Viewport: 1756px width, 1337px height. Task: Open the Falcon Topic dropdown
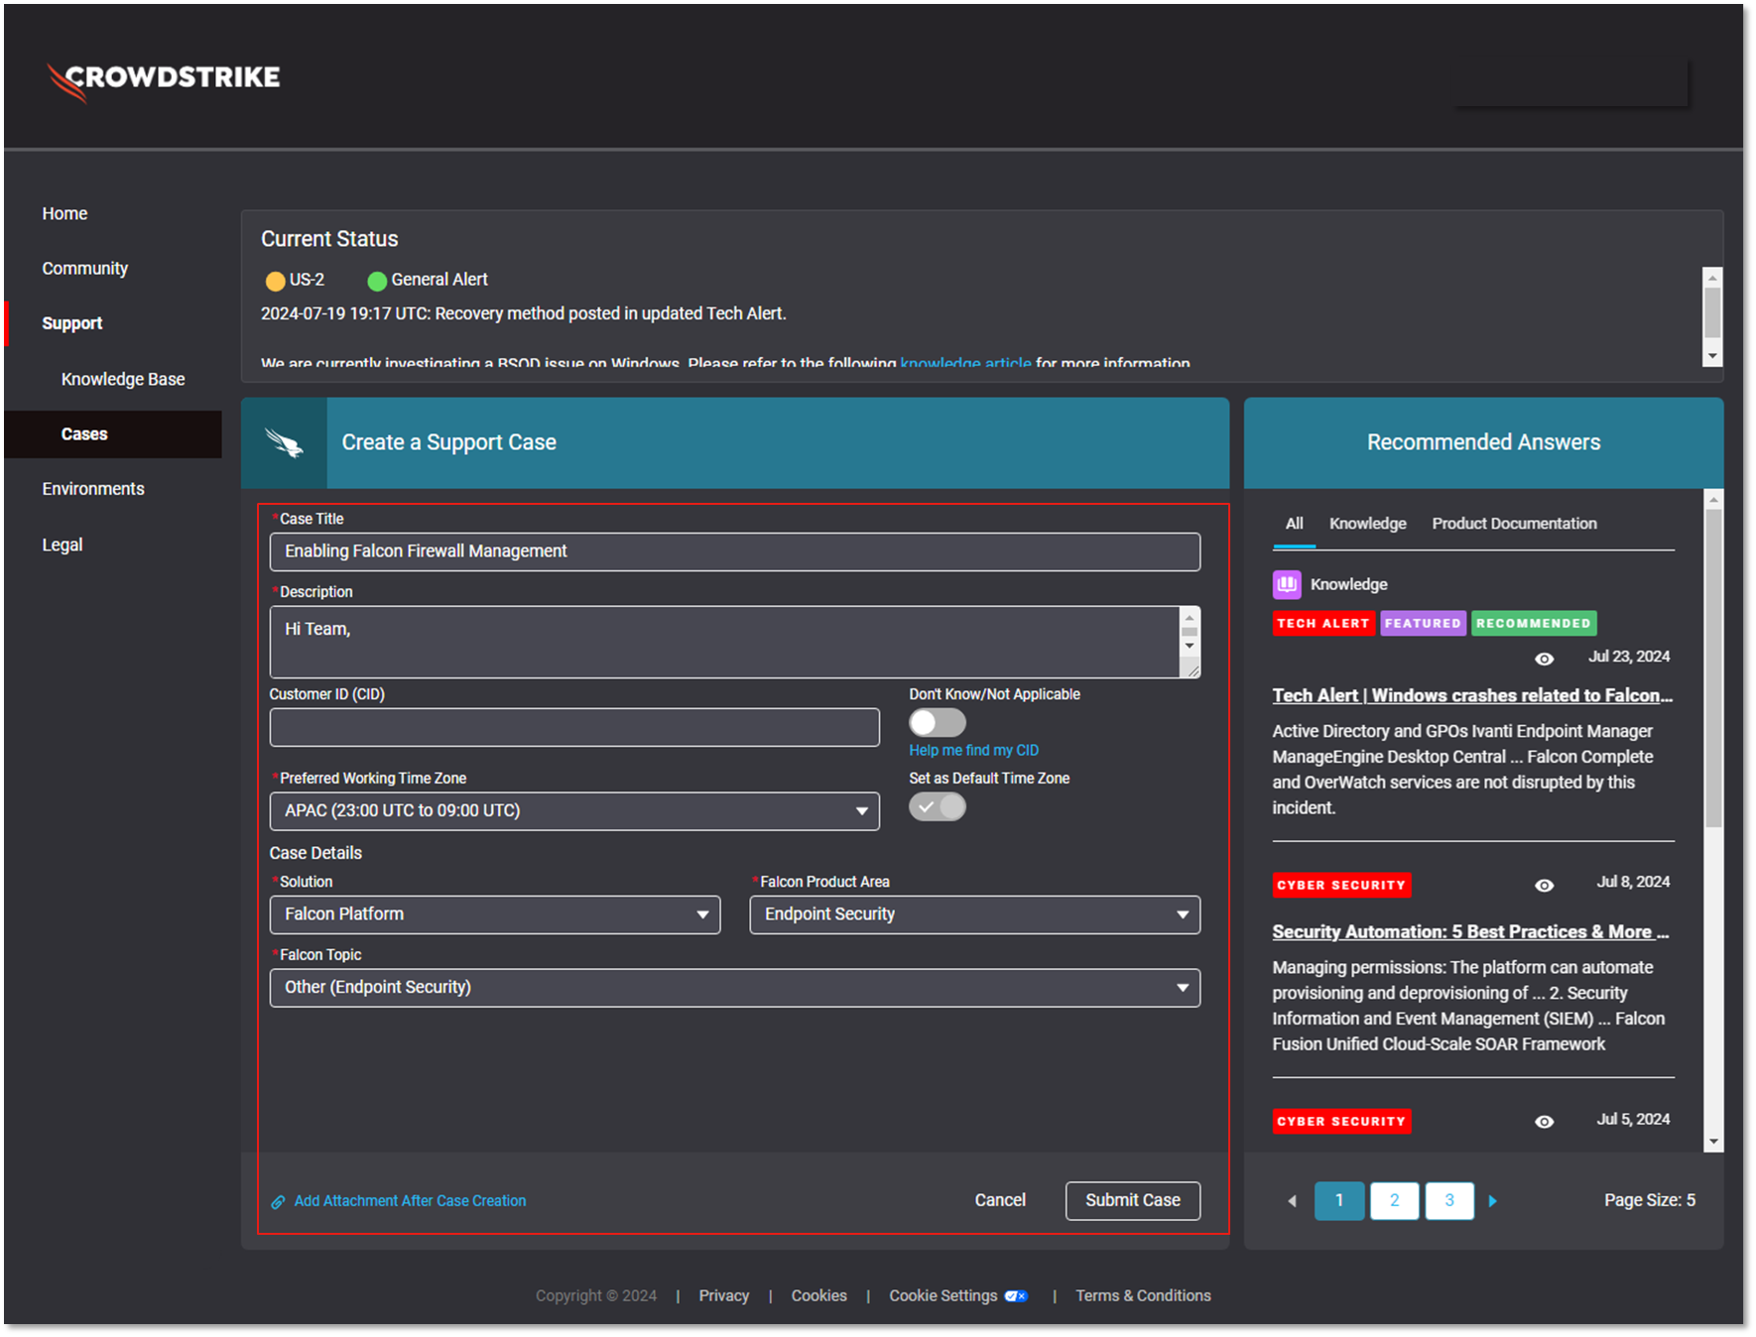[735, 988]
